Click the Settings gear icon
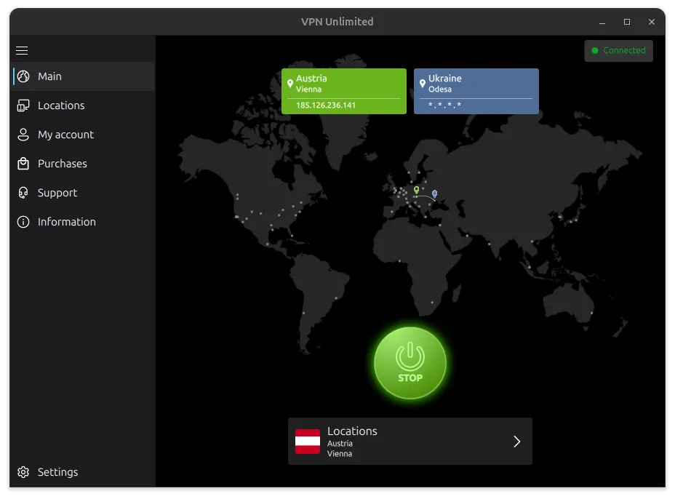 23,472
